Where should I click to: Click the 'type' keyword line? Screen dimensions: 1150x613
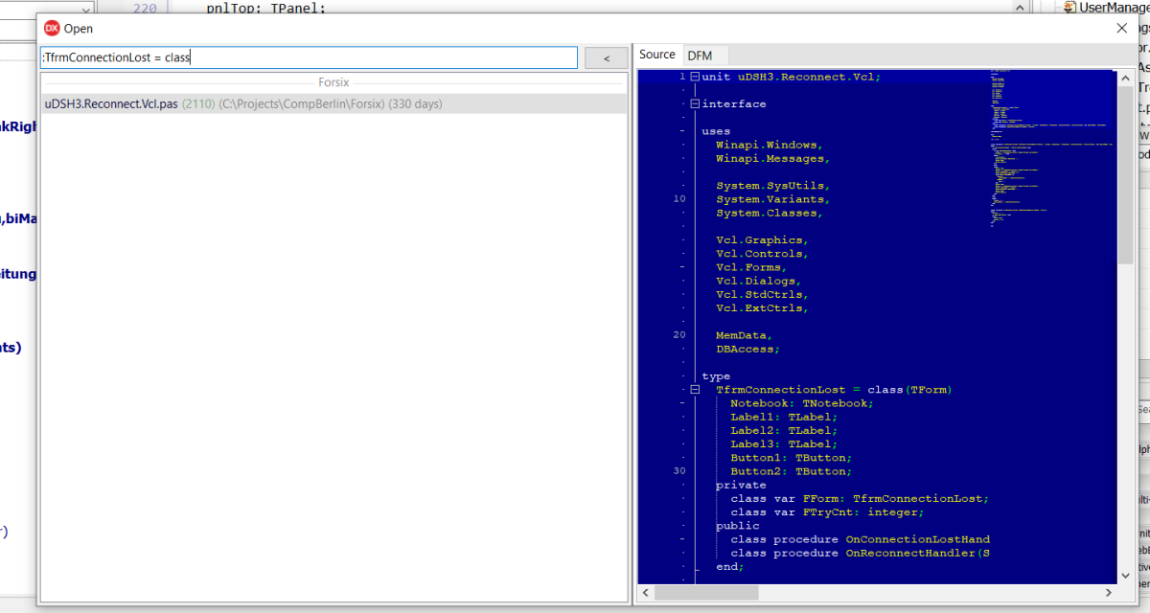[716, 376]
